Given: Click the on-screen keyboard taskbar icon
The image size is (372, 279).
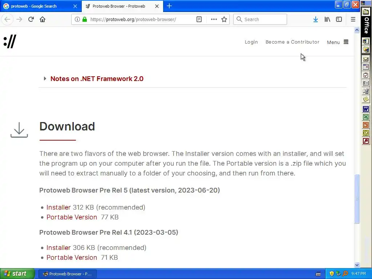Looking at the screenshot, I should (x=318, y=274).
